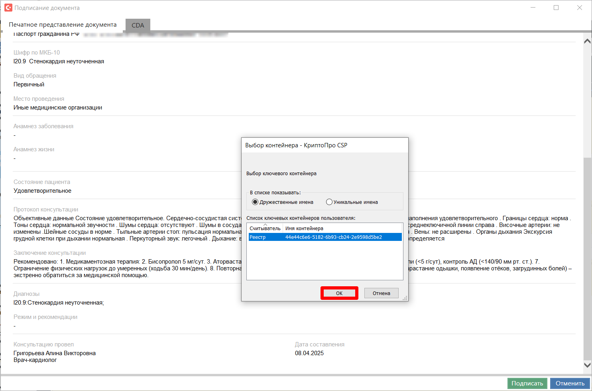This screenshot has width=592, height=391.
Task: Maximize the Подписание документа window
Action: click(x=556, y=8)
